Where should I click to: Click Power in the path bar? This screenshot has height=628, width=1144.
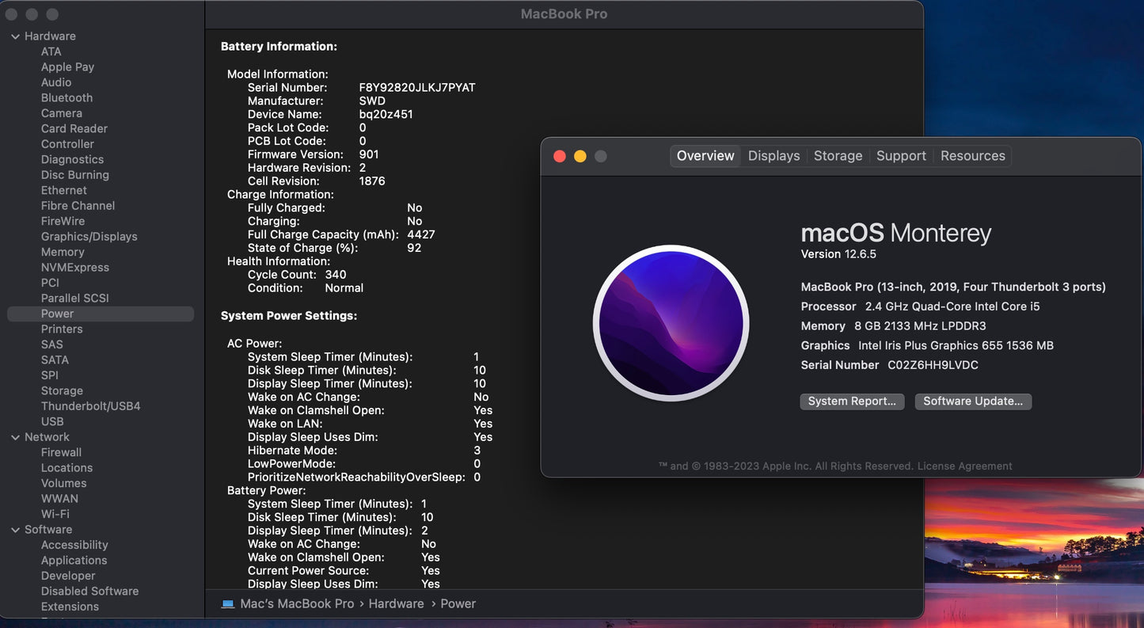458,603
